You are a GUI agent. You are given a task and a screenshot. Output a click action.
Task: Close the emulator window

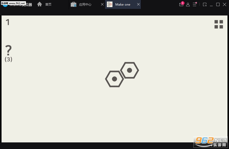click(x=224, y=4)
